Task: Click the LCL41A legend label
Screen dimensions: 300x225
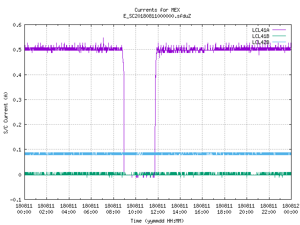Action: pyautogui.click(x=261, y=30)
